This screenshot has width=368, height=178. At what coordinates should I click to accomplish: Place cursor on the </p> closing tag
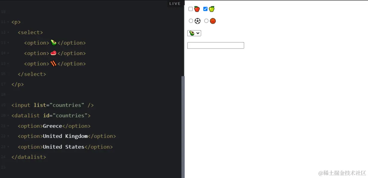tap(18, 84)
